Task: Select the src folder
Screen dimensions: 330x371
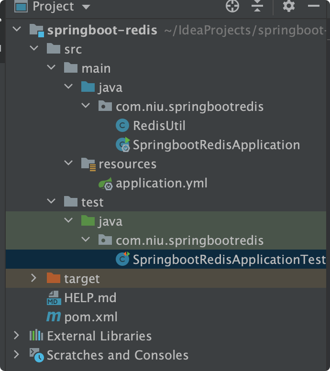Action: click(73, 49)
